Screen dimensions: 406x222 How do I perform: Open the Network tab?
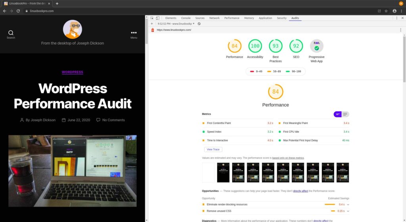coord(214,18)
